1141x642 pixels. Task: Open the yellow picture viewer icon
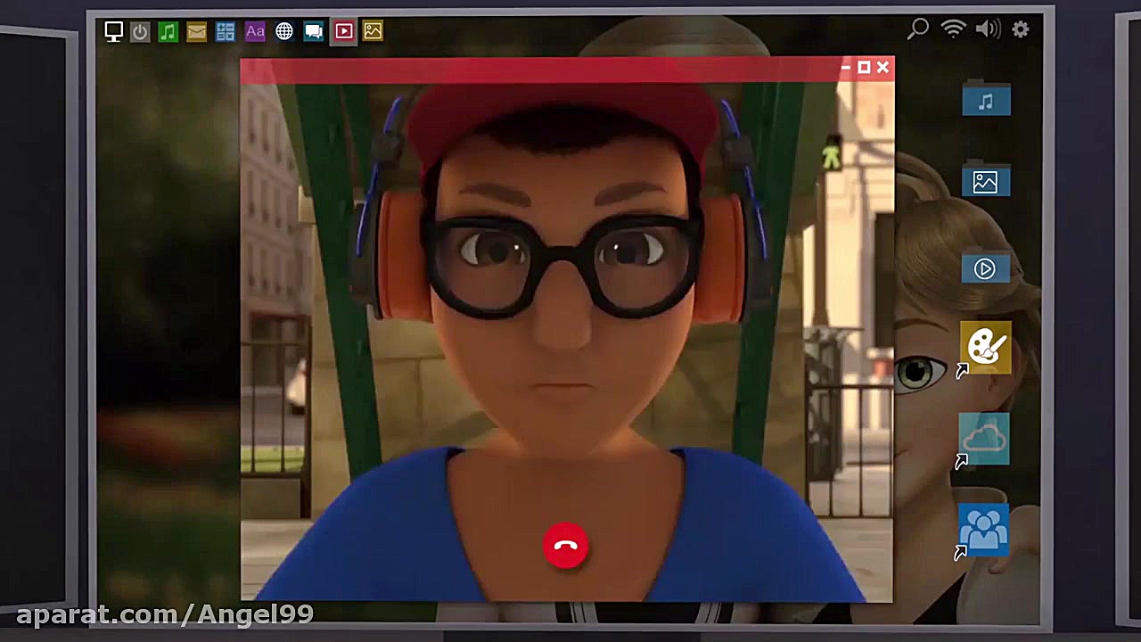[x=373, y=31]
